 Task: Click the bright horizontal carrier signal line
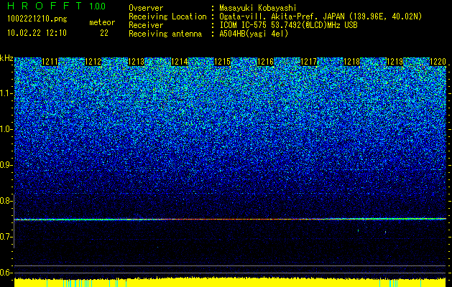pyautogui.click(x=230, y=219)
